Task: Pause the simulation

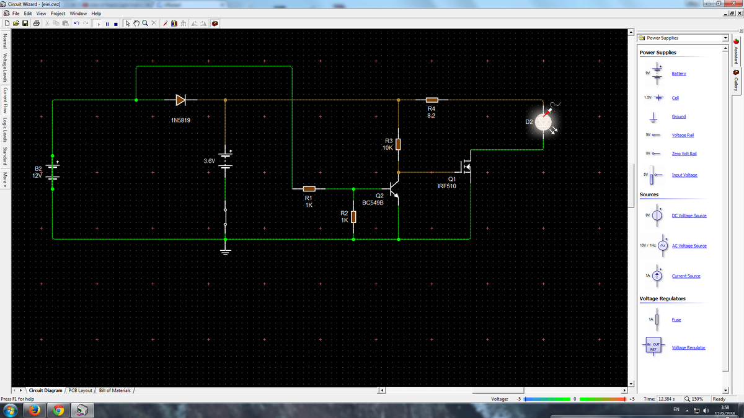Action: click(x=107, y=24)
